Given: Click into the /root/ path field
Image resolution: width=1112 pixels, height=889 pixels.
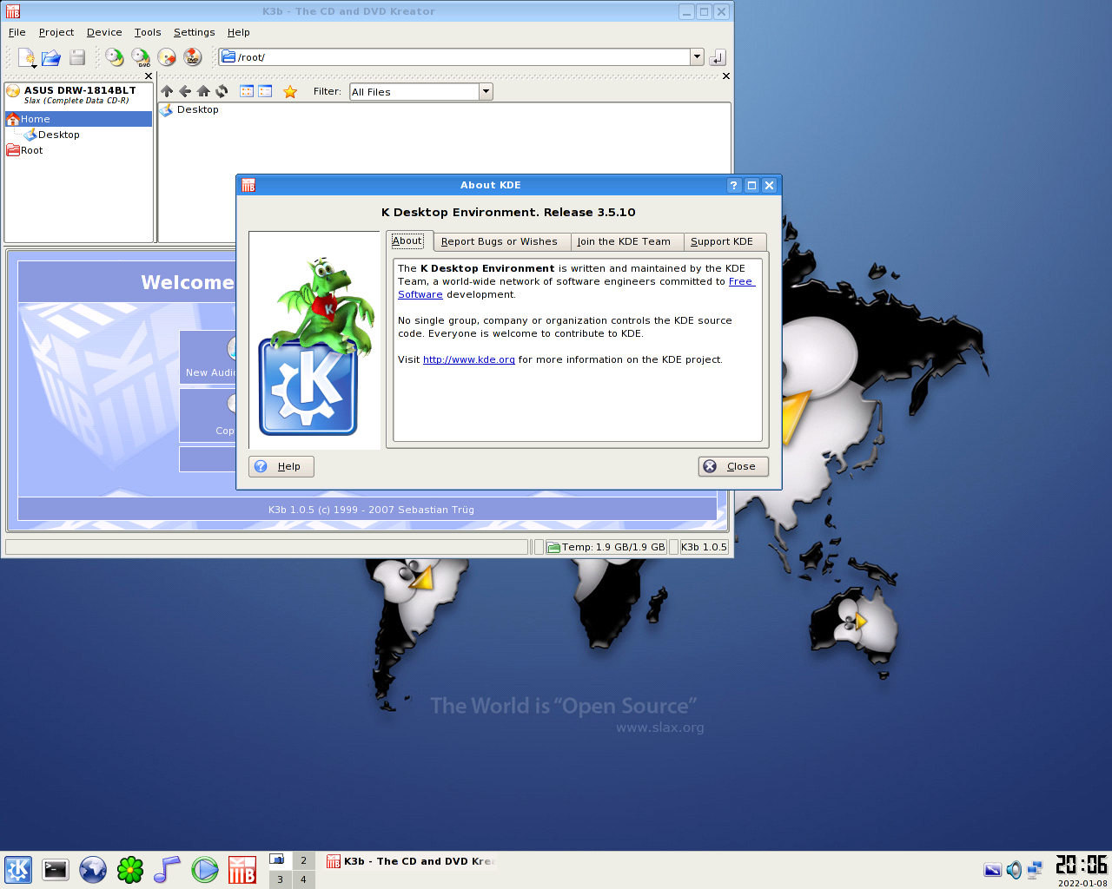Looking at the screenshot, I should [x=455, y=56].
